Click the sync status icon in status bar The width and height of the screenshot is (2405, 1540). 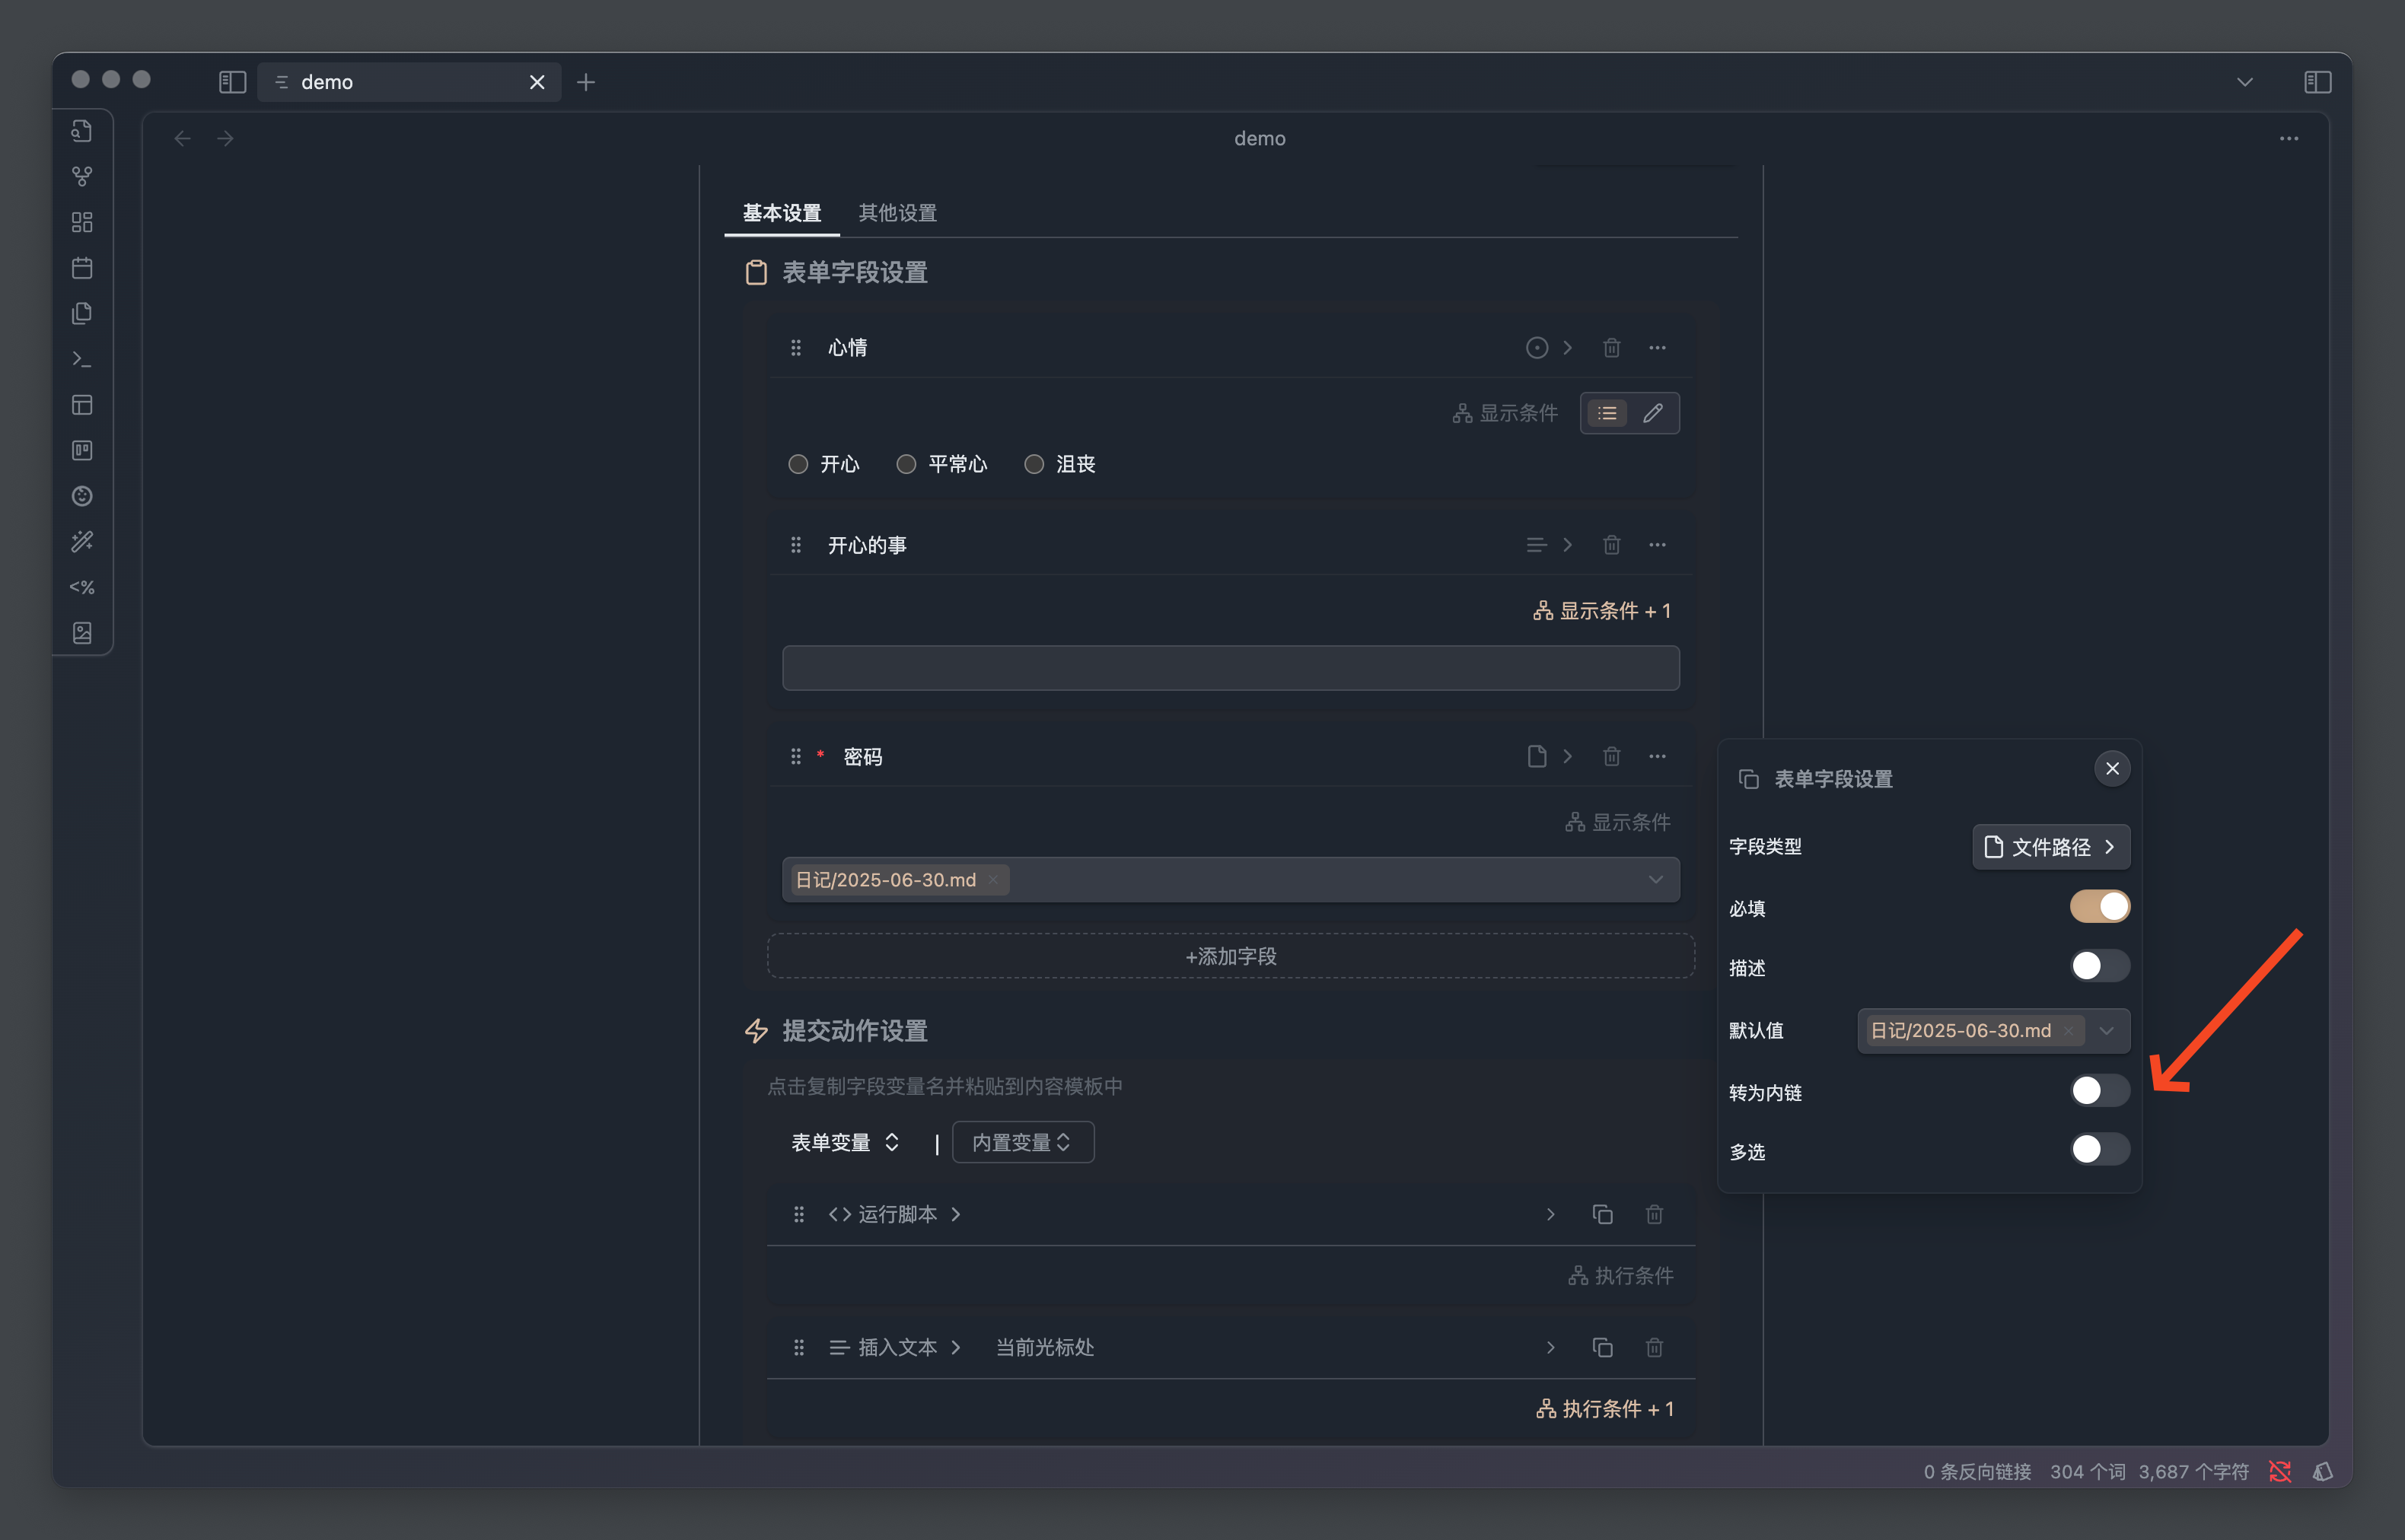coord(2280,1471)
